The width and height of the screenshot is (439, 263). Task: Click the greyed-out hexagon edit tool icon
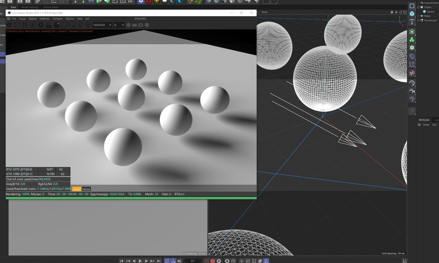pyautogui.click(x=412, y=111)
